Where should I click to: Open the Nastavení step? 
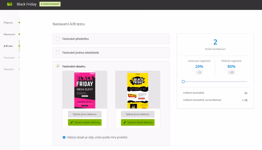9,34
